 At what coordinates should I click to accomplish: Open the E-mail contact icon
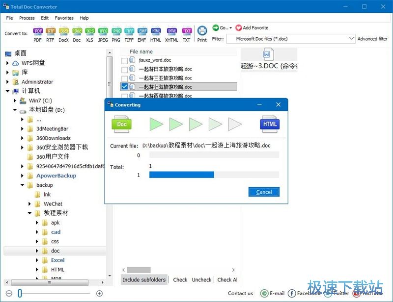tap(264, 293)
